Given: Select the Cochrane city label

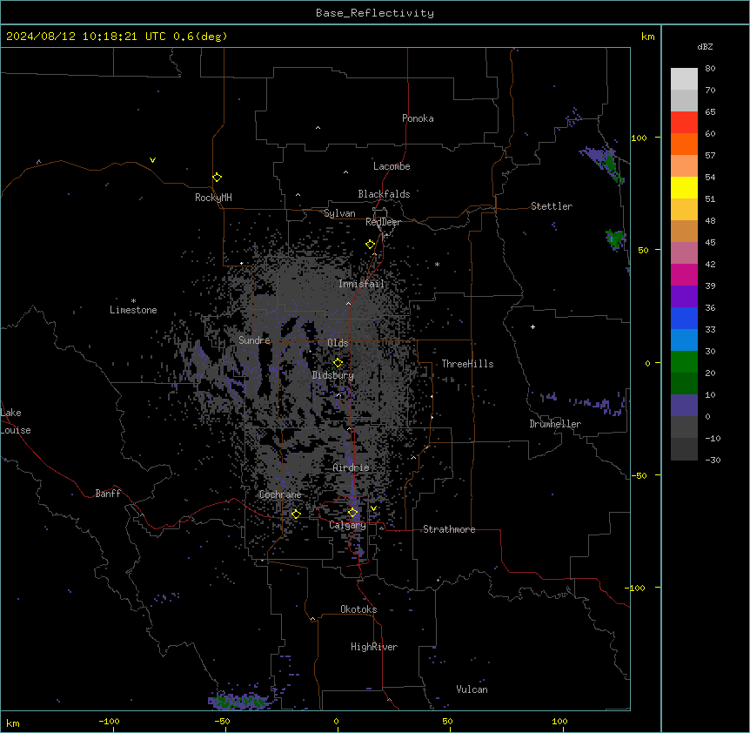Looking at the screenshot, I should (x=280, y=494).
